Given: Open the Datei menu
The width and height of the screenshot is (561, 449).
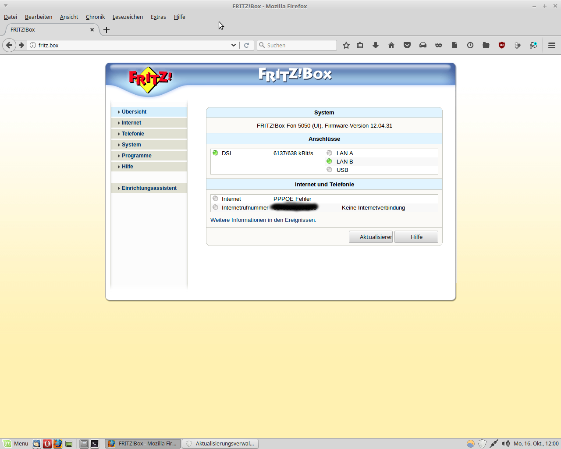Looking at the screenshot, I should coord(11,17).
